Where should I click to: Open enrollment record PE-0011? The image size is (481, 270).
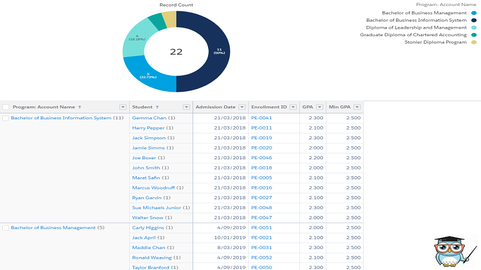pos(262,128)
